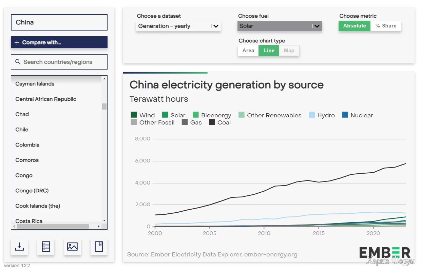Select the Absolute metric option
This screenshot has width=421, height=270.
[355, 26]
